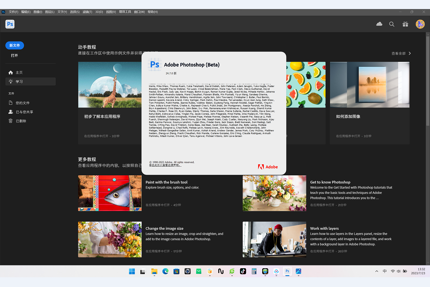
Task: Open the 图像(I) menu
Action: (38, 12)
